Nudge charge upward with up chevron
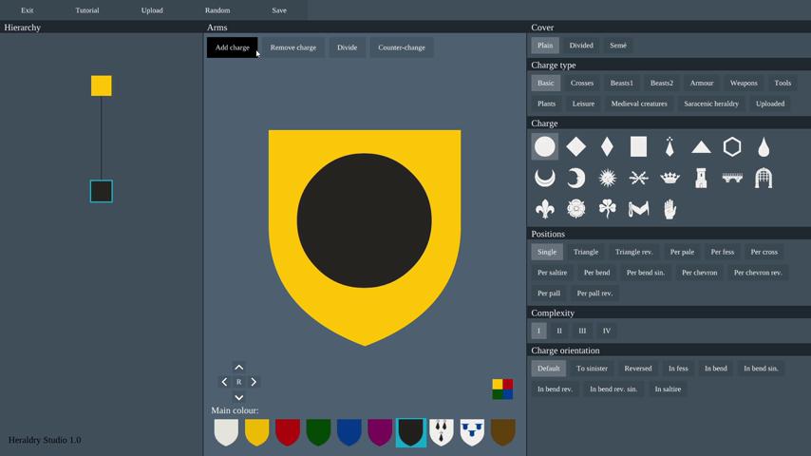Viewport: 811px width, 456px height. (x=239, y=367)
